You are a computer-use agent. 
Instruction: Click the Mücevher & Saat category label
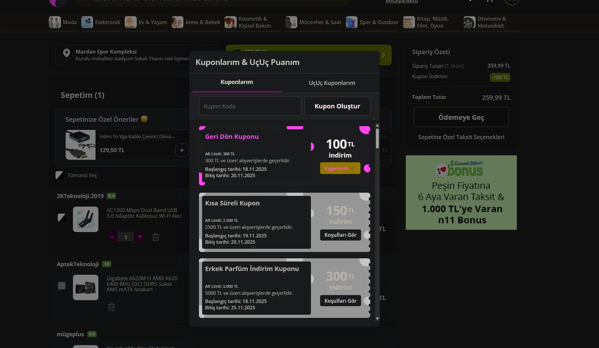[320, 22]
